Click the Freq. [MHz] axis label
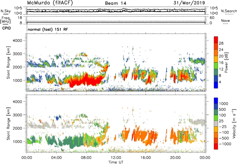The height and width of the screenshot is (164, 237). (x=5, y=20)
